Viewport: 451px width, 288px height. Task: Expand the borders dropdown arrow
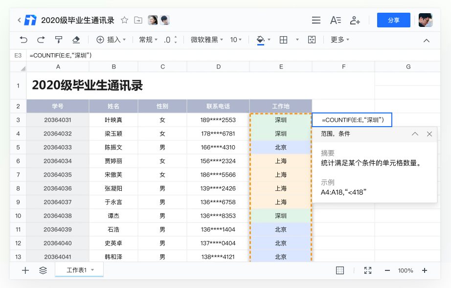coord(297,40)
